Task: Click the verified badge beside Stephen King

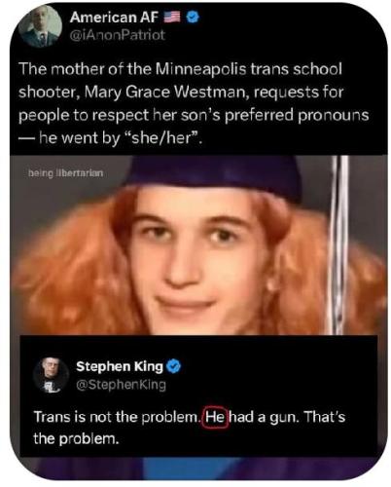Action: click(173, 366)
